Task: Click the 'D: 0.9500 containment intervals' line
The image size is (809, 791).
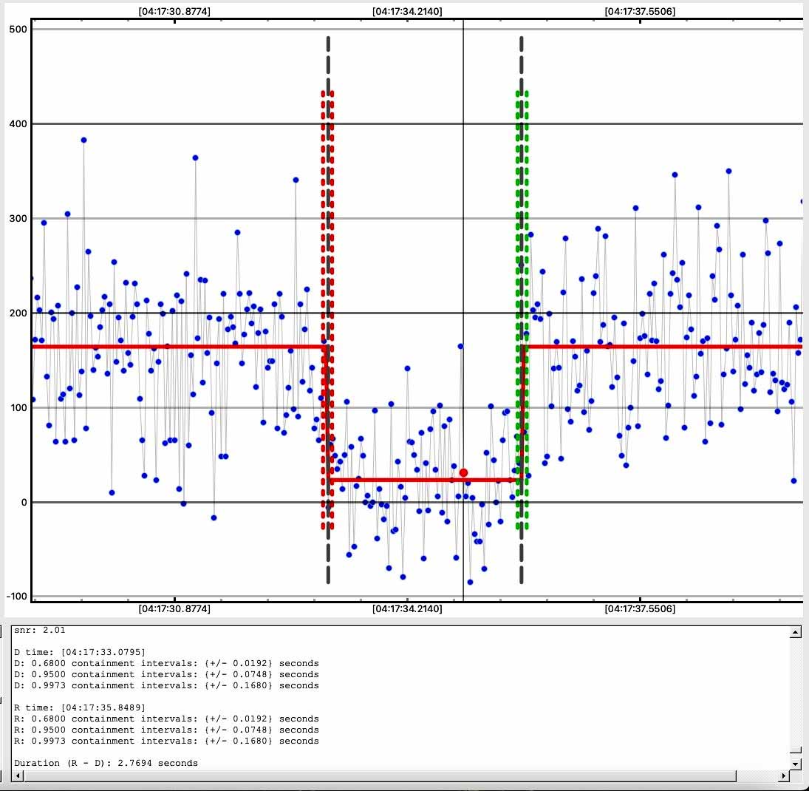Action: point(166,674)
